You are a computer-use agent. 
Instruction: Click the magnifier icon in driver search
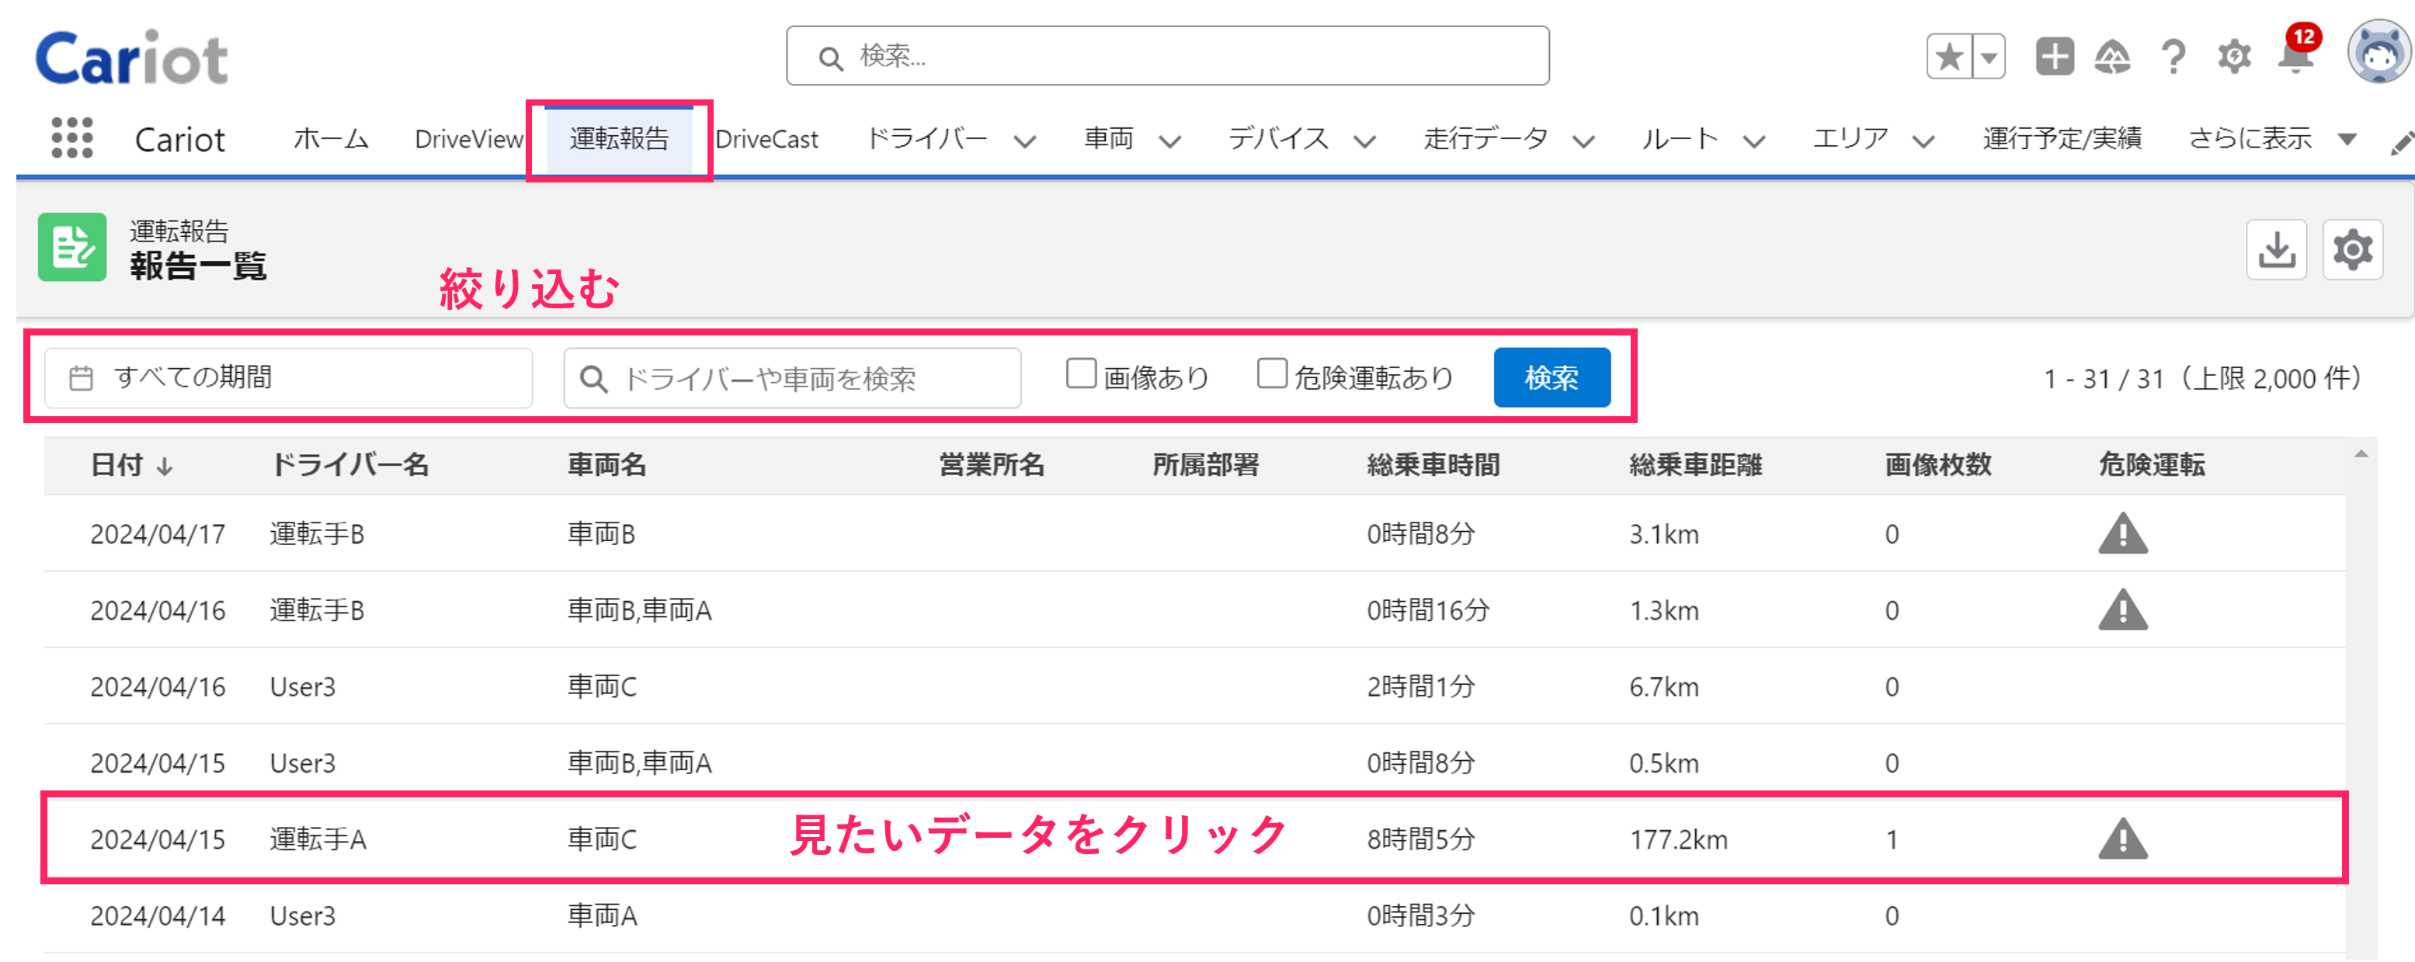tap(593, 379)
